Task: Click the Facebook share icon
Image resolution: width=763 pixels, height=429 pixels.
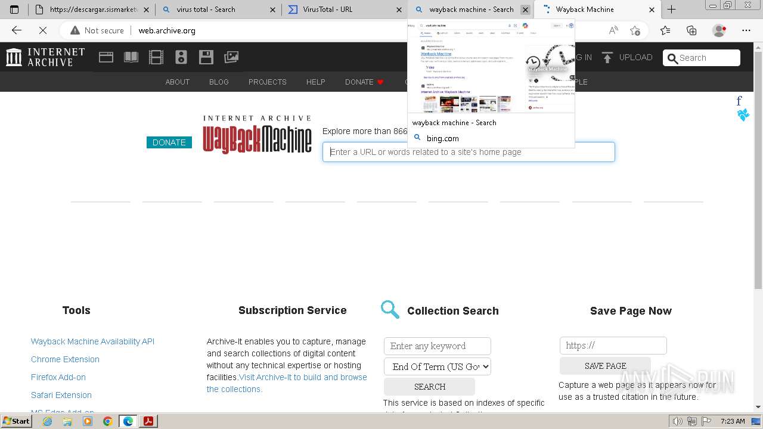Action: click(739, 101)
